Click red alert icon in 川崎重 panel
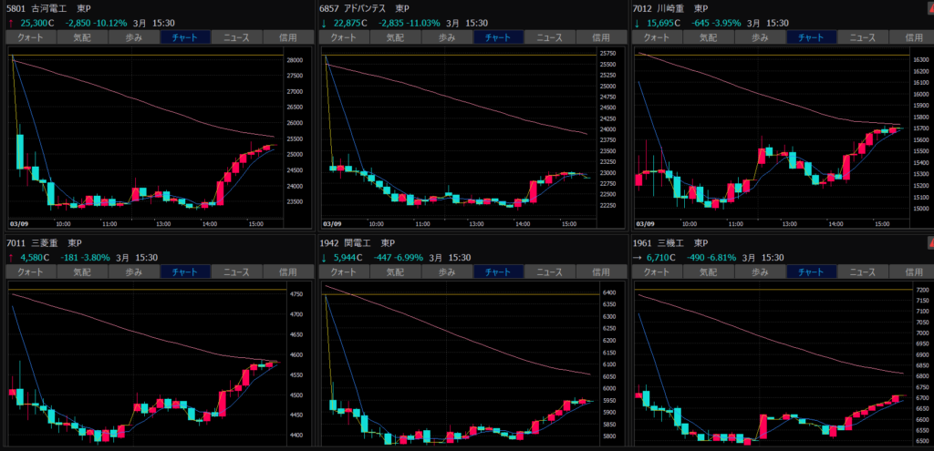 [x=929, y=8]
